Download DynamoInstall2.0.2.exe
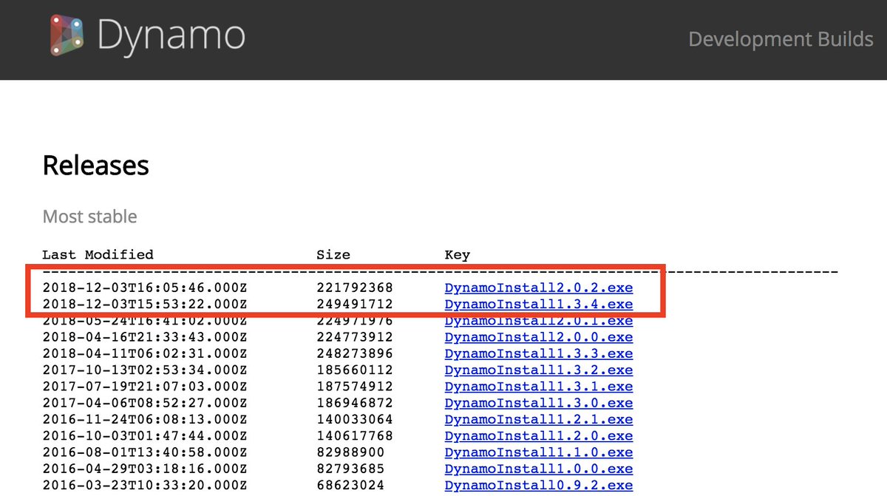The width and height of the screenshot is (887, 496). point(539,288)
